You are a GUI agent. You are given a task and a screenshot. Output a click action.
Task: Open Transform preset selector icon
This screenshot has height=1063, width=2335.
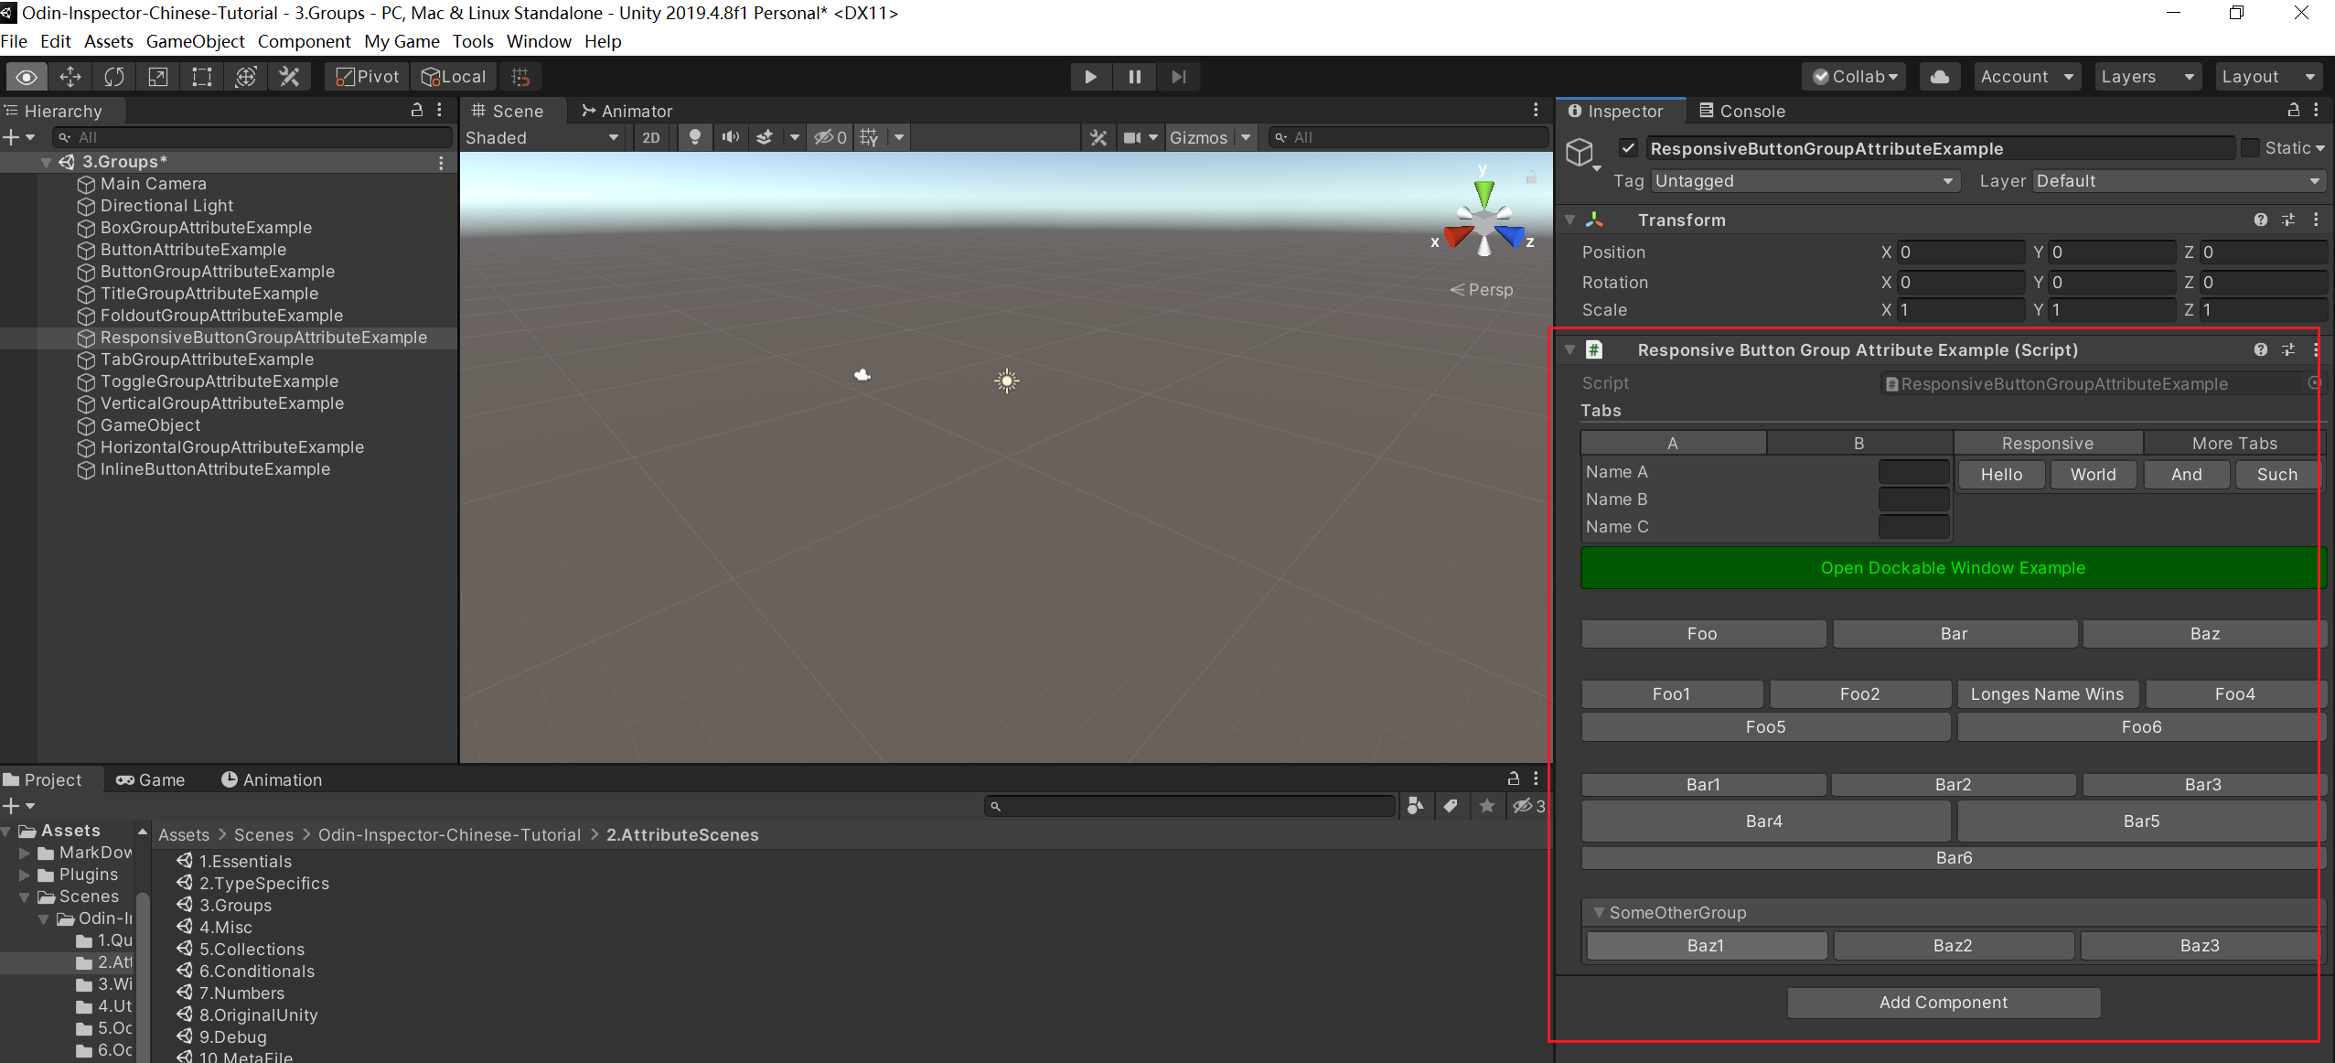(x=2288, y=220)
